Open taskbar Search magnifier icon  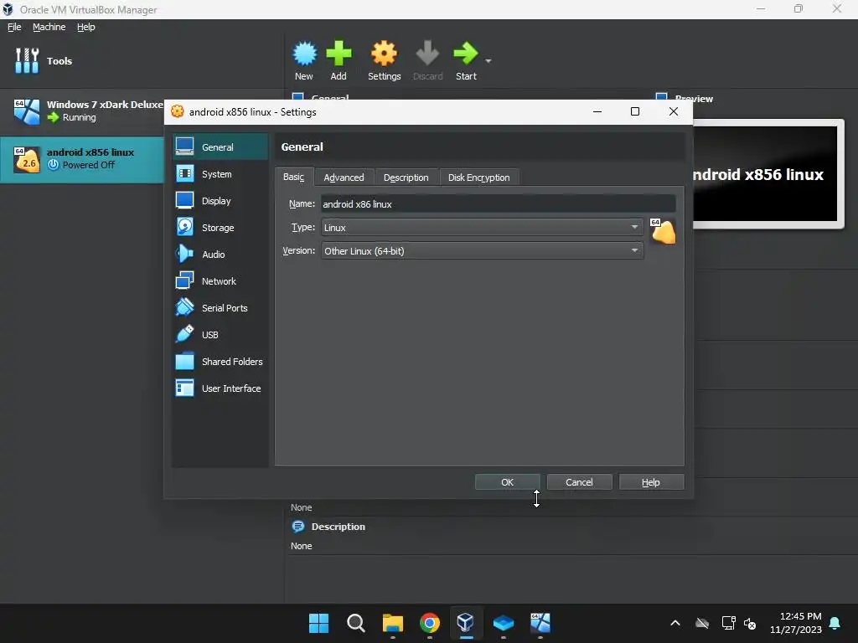[x=355, y=623]
